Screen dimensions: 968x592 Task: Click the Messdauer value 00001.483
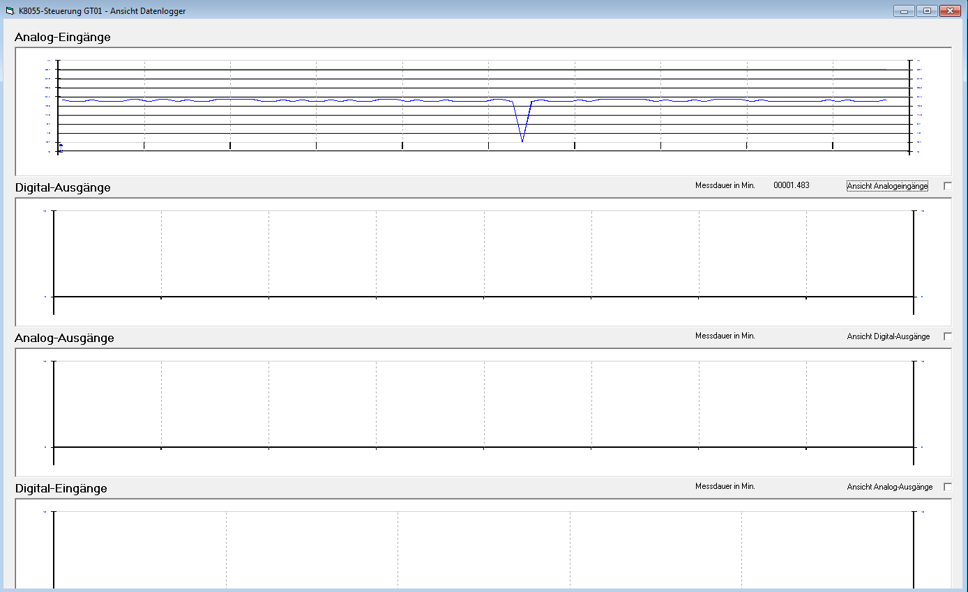coord(792,186)
